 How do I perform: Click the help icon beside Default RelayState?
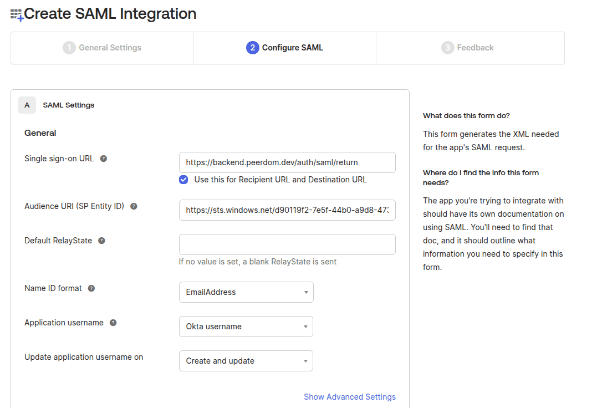(101, 241)
